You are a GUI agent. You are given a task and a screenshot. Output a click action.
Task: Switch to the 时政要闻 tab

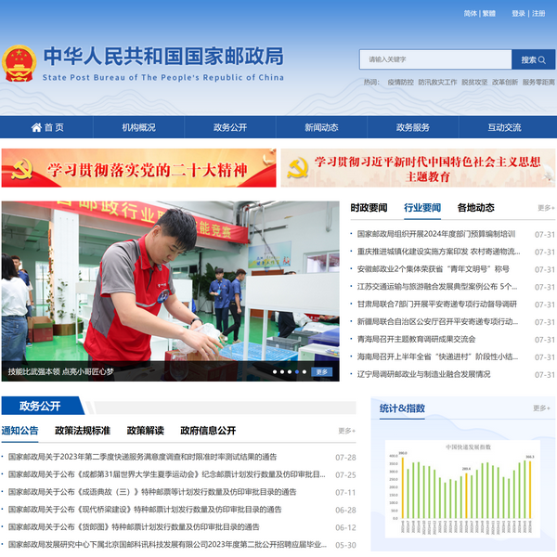[x=369, y=208]
